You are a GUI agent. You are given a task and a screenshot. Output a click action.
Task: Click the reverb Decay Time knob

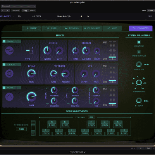click(75, 101)
